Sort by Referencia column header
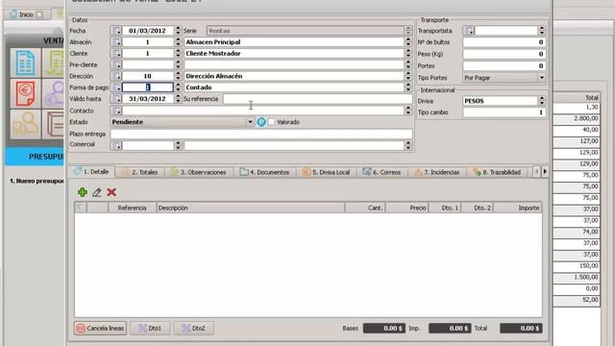The height and width of the screenshot is (346, 615). pyautogui.click(x=133, y=208)
